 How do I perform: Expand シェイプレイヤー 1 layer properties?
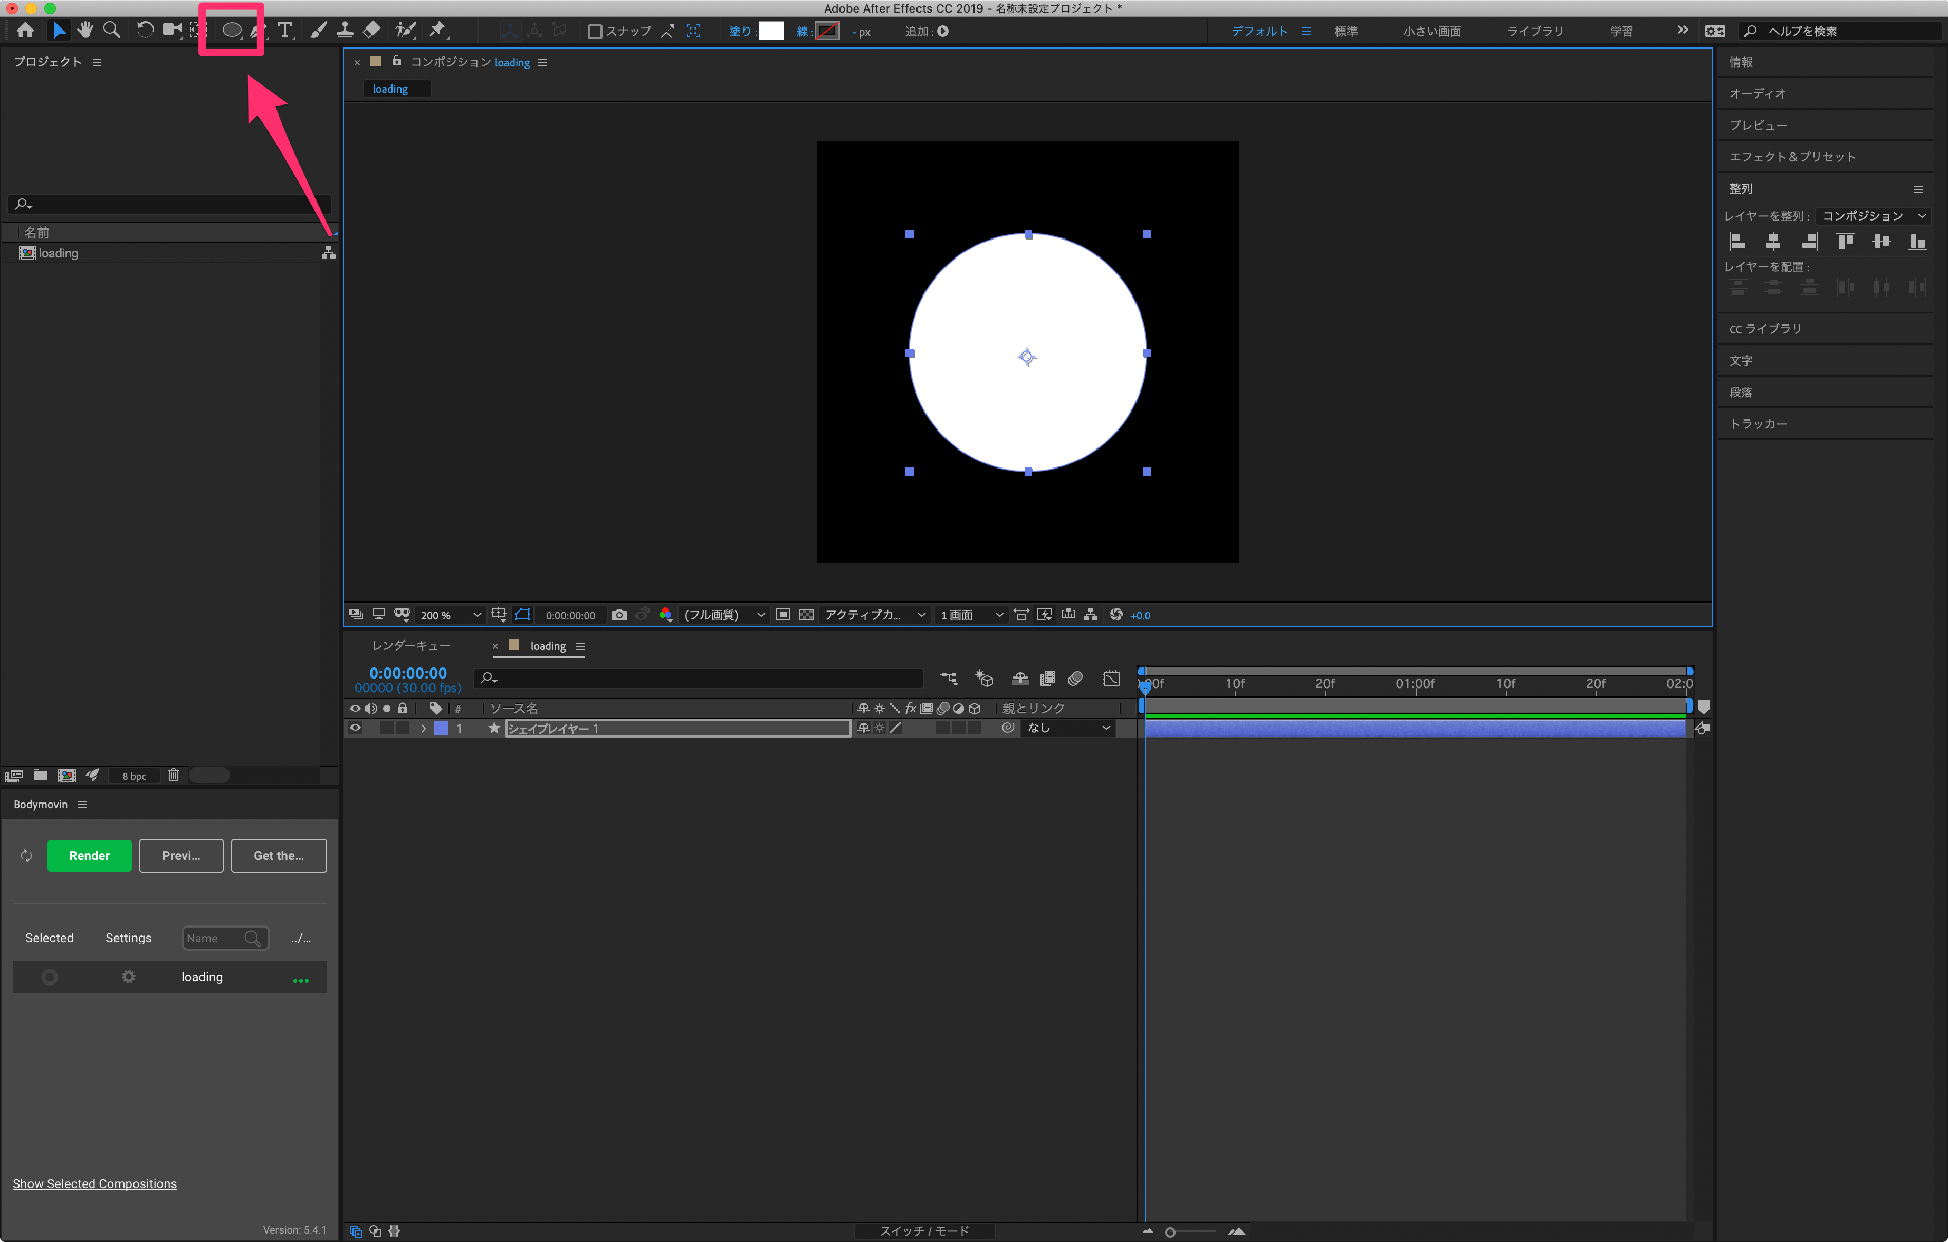(x=423, y=728)
